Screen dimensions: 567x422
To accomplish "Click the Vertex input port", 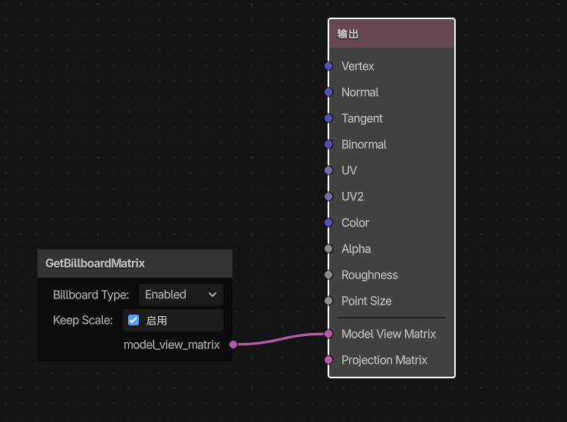I will point(328,66).
